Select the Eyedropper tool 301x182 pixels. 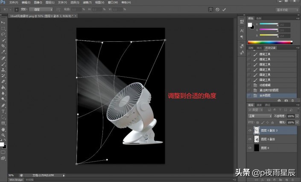[x=3, y=52]
